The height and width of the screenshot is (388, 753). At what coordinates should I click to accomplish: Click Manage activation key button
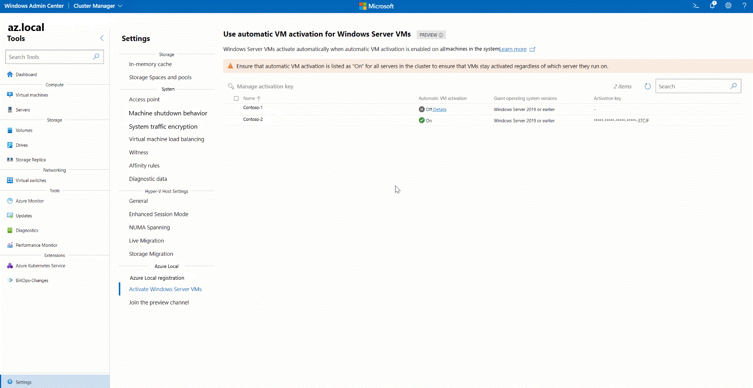pos(261,86)
